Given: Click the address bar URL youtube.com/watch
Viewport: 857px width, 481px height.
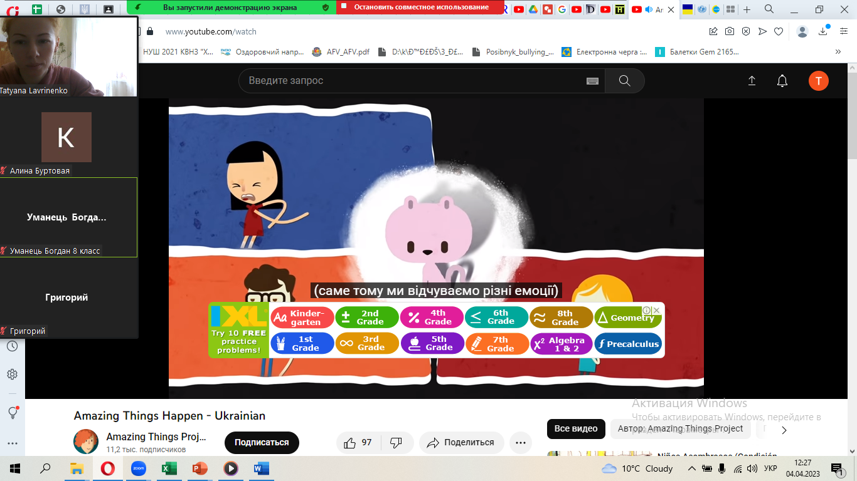Looking at the screenshot, I should point(211,31).
